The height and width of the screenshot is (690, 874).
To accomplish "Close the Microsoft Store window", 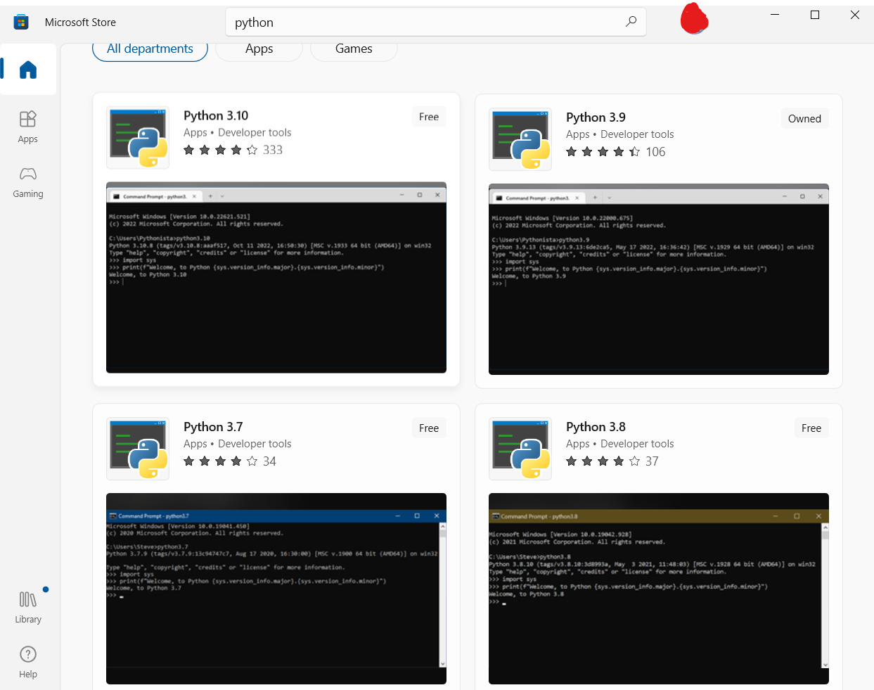I will tap(855, 15).
